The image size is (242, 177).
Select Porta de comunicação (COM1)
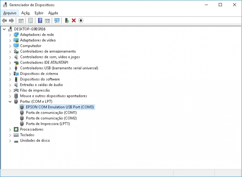point(51,113)
